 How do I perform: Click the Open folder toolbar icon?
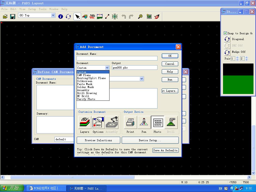[5, 16]
